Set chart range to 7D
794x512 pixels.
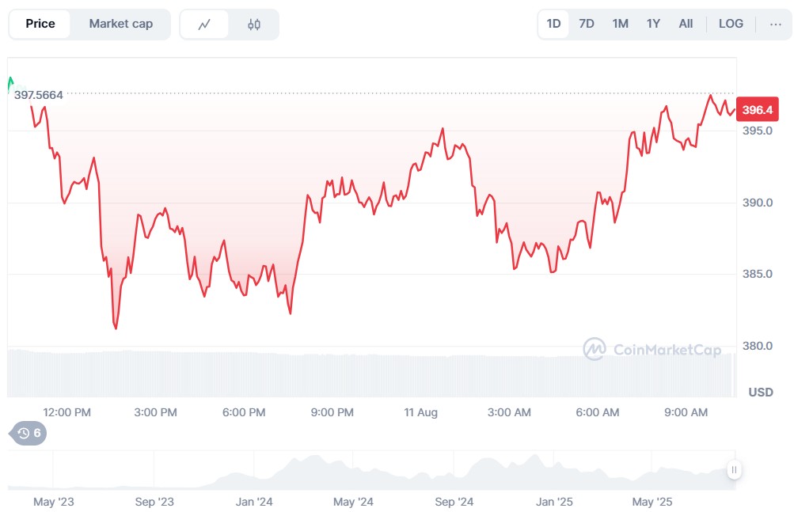587,24
